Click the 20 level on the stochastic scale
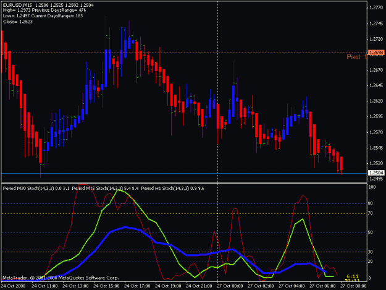This screenshot has width=386, height=290. pos(370,262)
